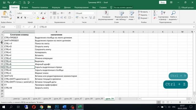Switch to the Вставка ribbon tab

(25, 7)
